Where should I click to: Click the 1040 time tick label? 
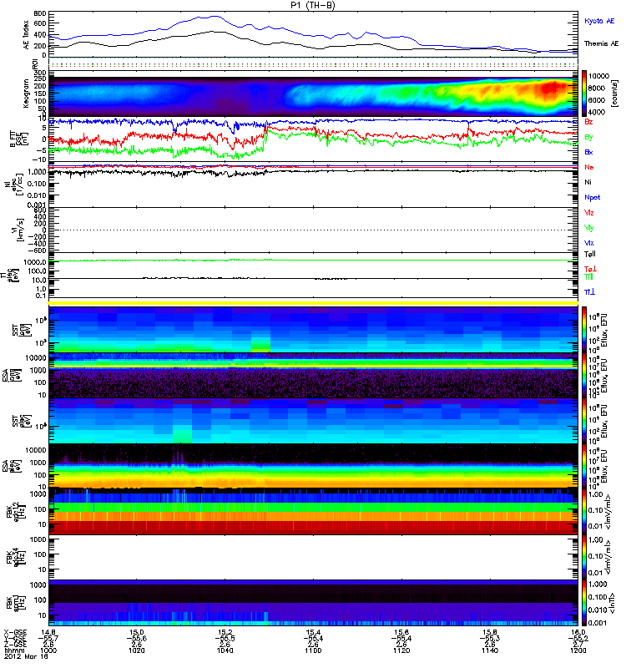pos(225,650)
